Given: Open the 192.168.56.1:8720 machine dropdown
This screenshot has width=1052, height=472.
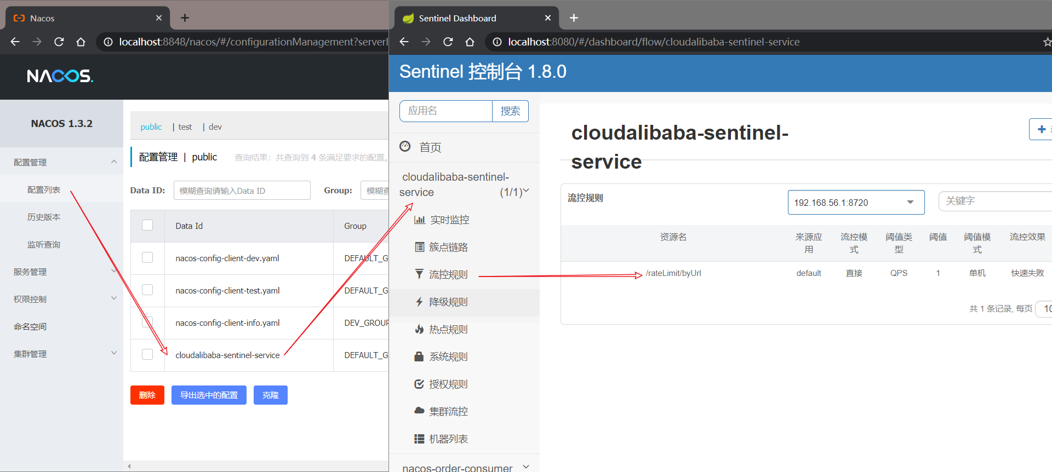Looking at the screenshot, I should 856,203.
